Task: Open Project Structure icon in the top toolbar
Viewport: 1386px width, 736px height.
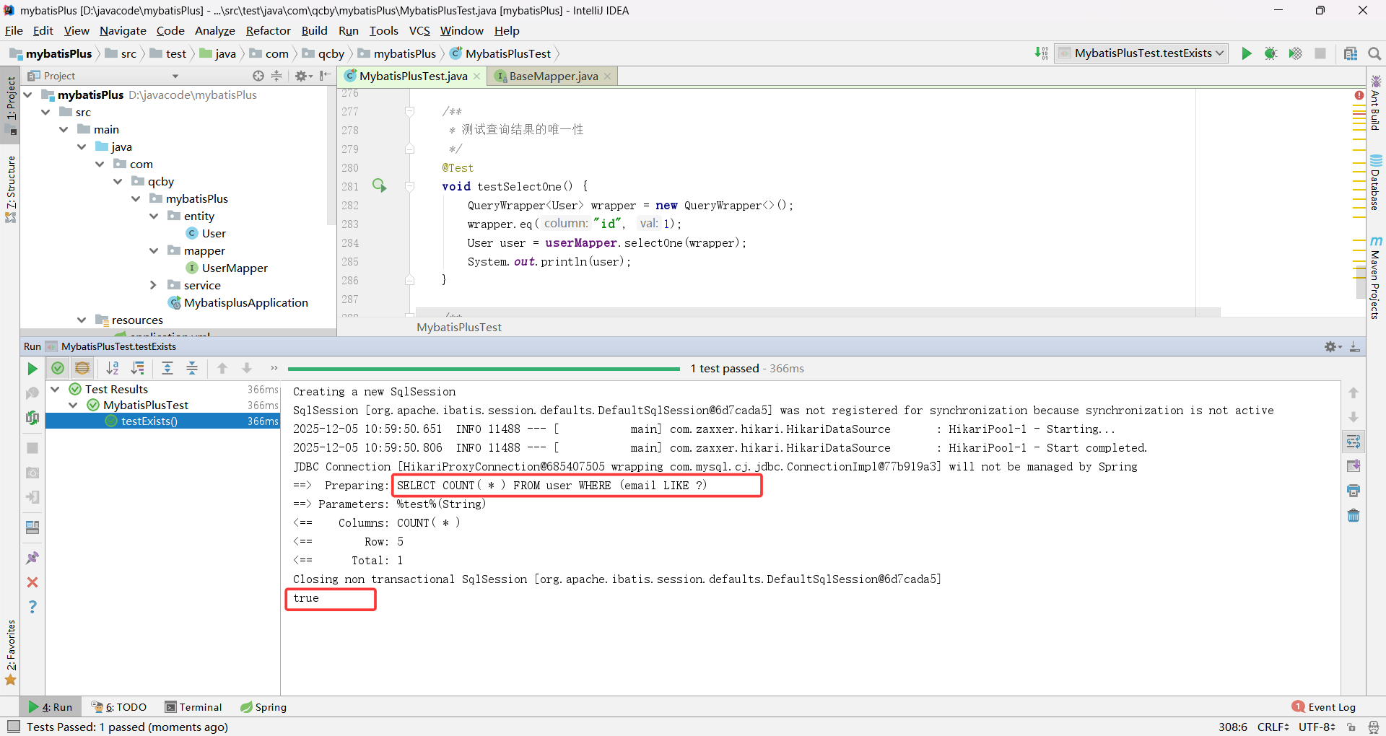Action: click(x=1351, y=53)
